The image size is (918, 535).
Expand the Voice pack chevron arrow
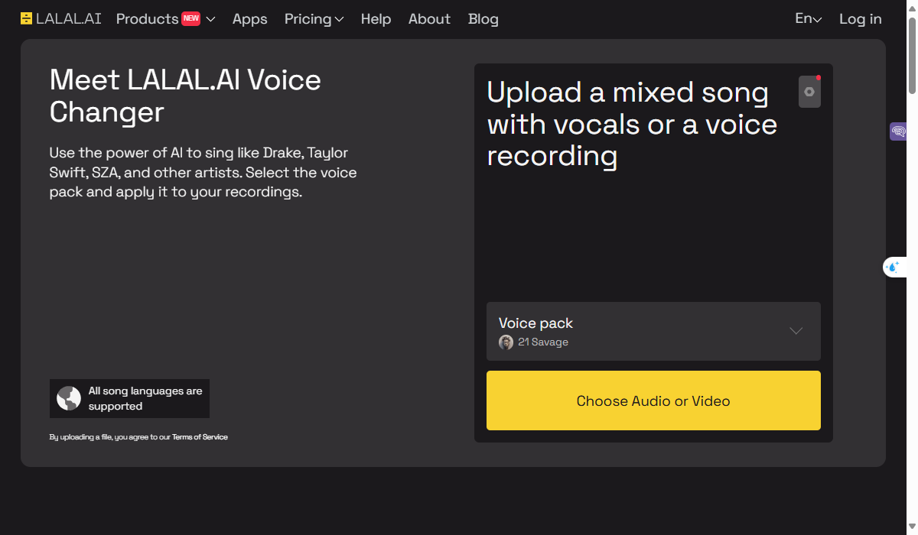click(796, 331)
